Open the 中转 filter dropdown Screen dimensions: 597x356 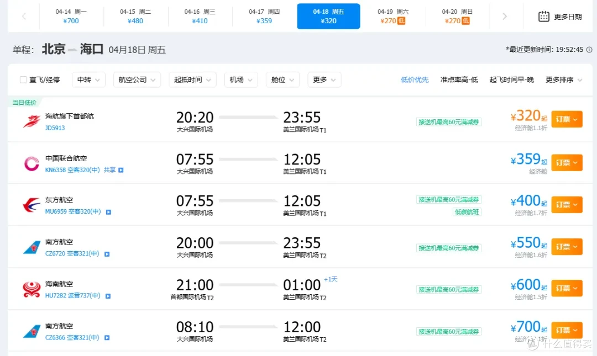88,79
